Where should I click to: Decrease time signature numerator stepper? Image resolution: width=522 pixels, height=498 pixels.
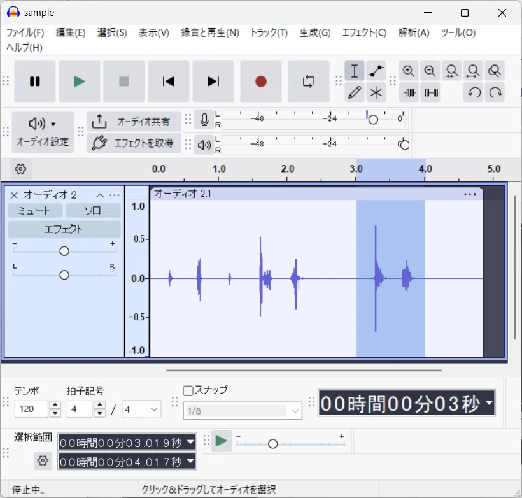tap(99, 413)
